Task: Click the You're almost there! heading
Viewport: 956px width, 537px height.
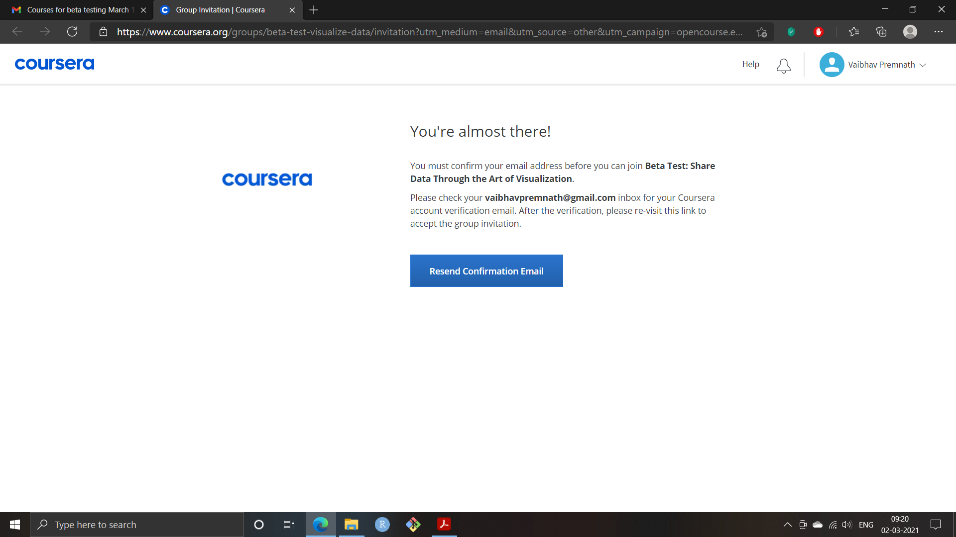Action: point(480,131)
